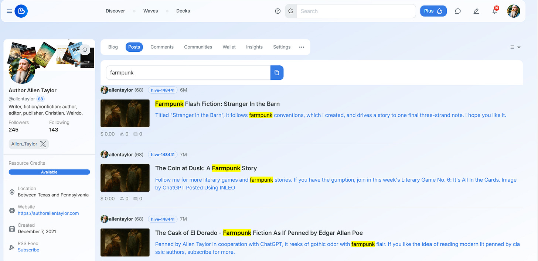Open the user avatar menu
This screenshot has height=261, width=538.
pos(514,11)
